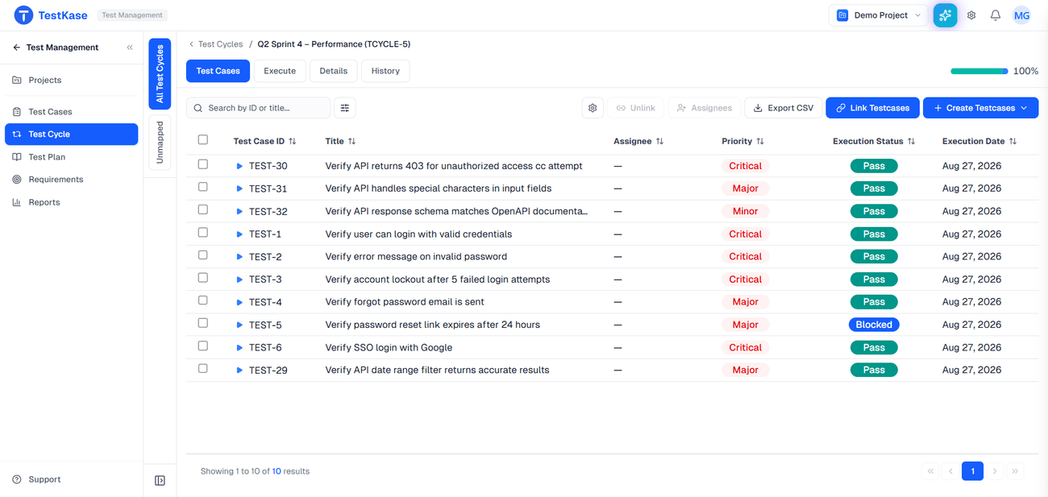This screenshot has width=1048, height=497.
Task: Go to last page pagination icon
Action: pyautogui.click(x=1015, y=471)
